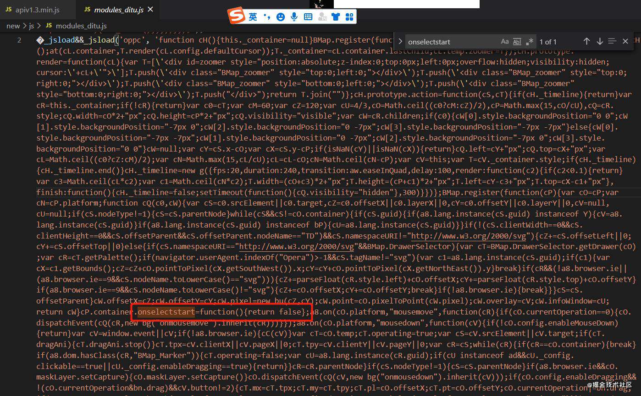Go to previous match arrow

point(586,41)
